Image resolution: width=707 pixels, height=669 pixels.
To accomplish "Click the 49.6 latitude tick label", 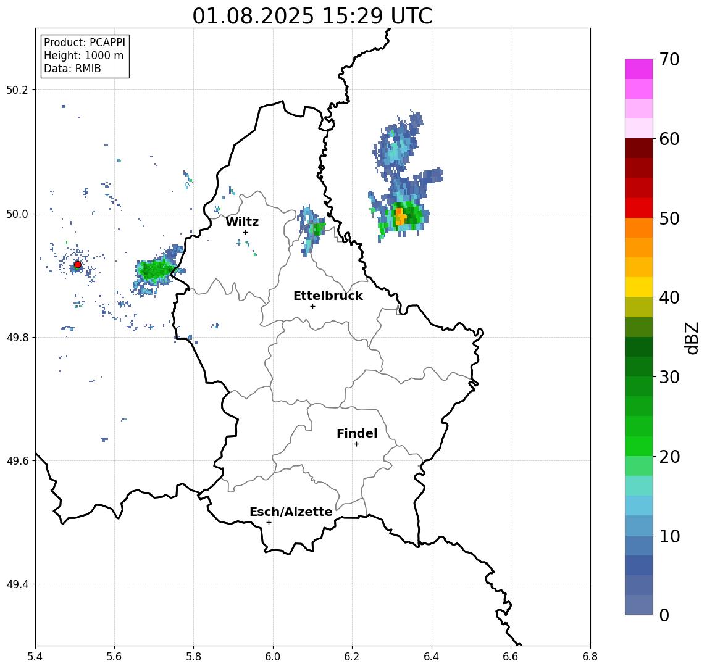I will click(17, 461).
